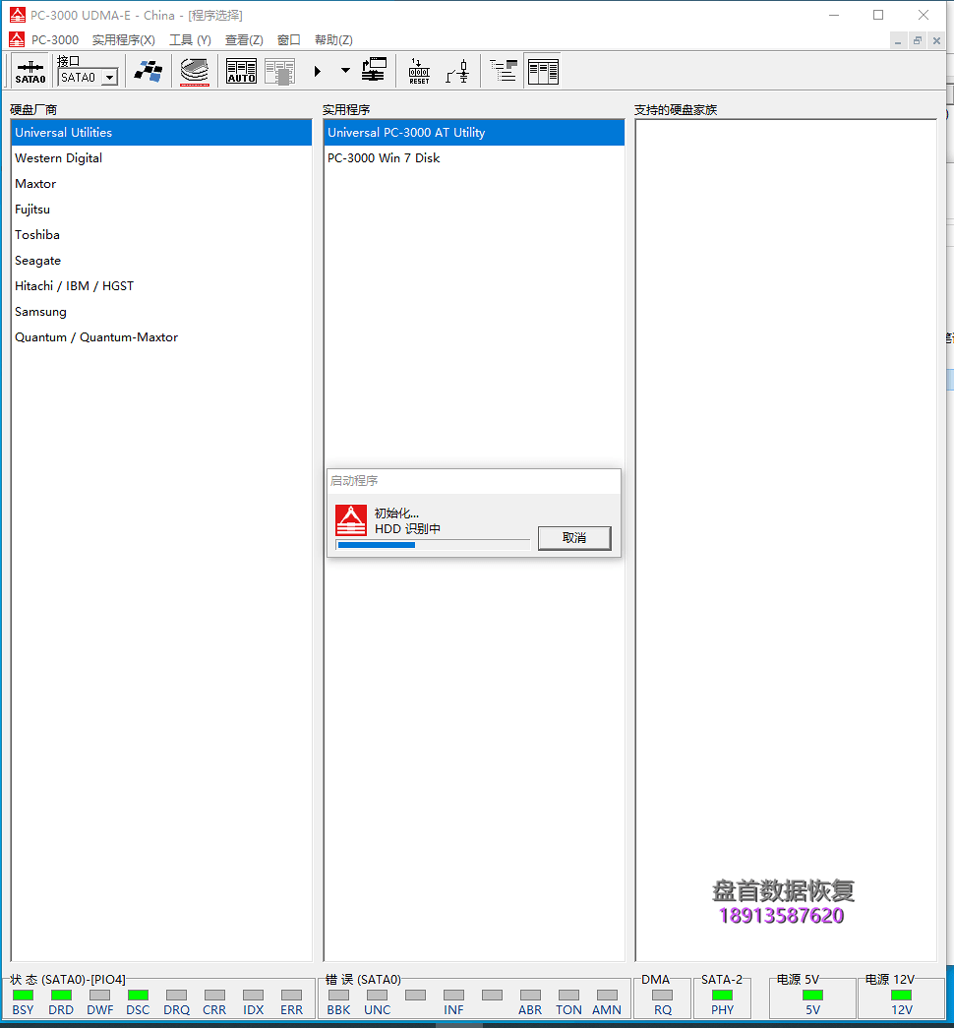Open the 实用程序(X) menu
This screenshot has height=1028, width=954.
(x=123, y=40)
